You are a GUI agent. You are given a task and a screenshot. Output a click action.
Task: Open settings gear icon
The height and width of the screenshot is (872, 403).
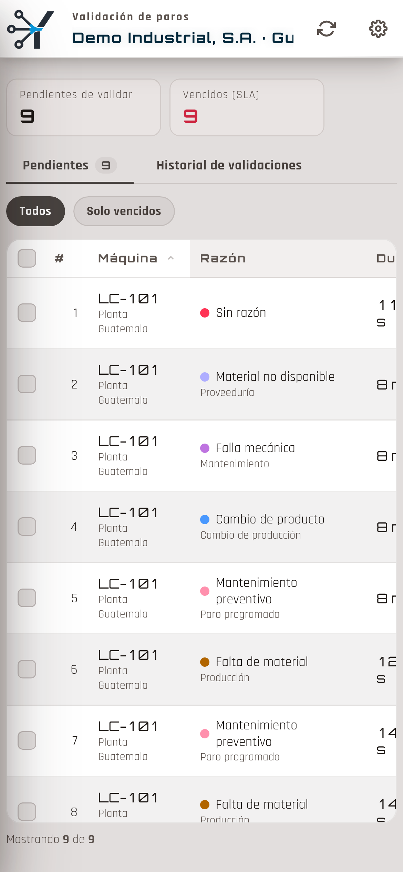click(x=378, y=29)
